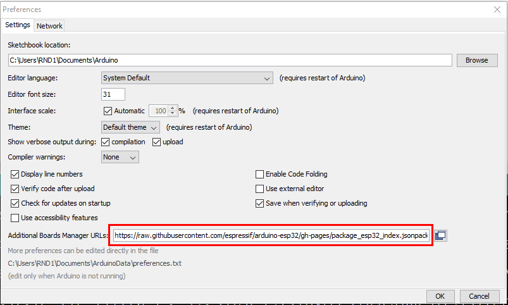Image resolution: width=508 pixels, height=305 pixels.
Task: Uncheck verbose output during upload
Action: [157, 142]
